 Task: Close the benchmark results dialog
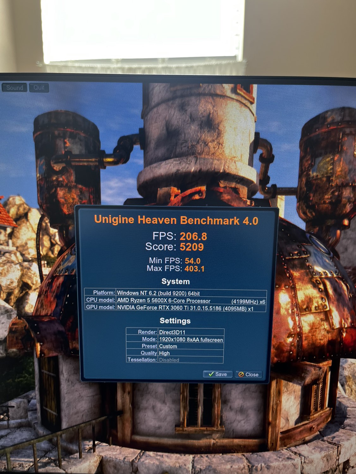[x=249, y=374]
